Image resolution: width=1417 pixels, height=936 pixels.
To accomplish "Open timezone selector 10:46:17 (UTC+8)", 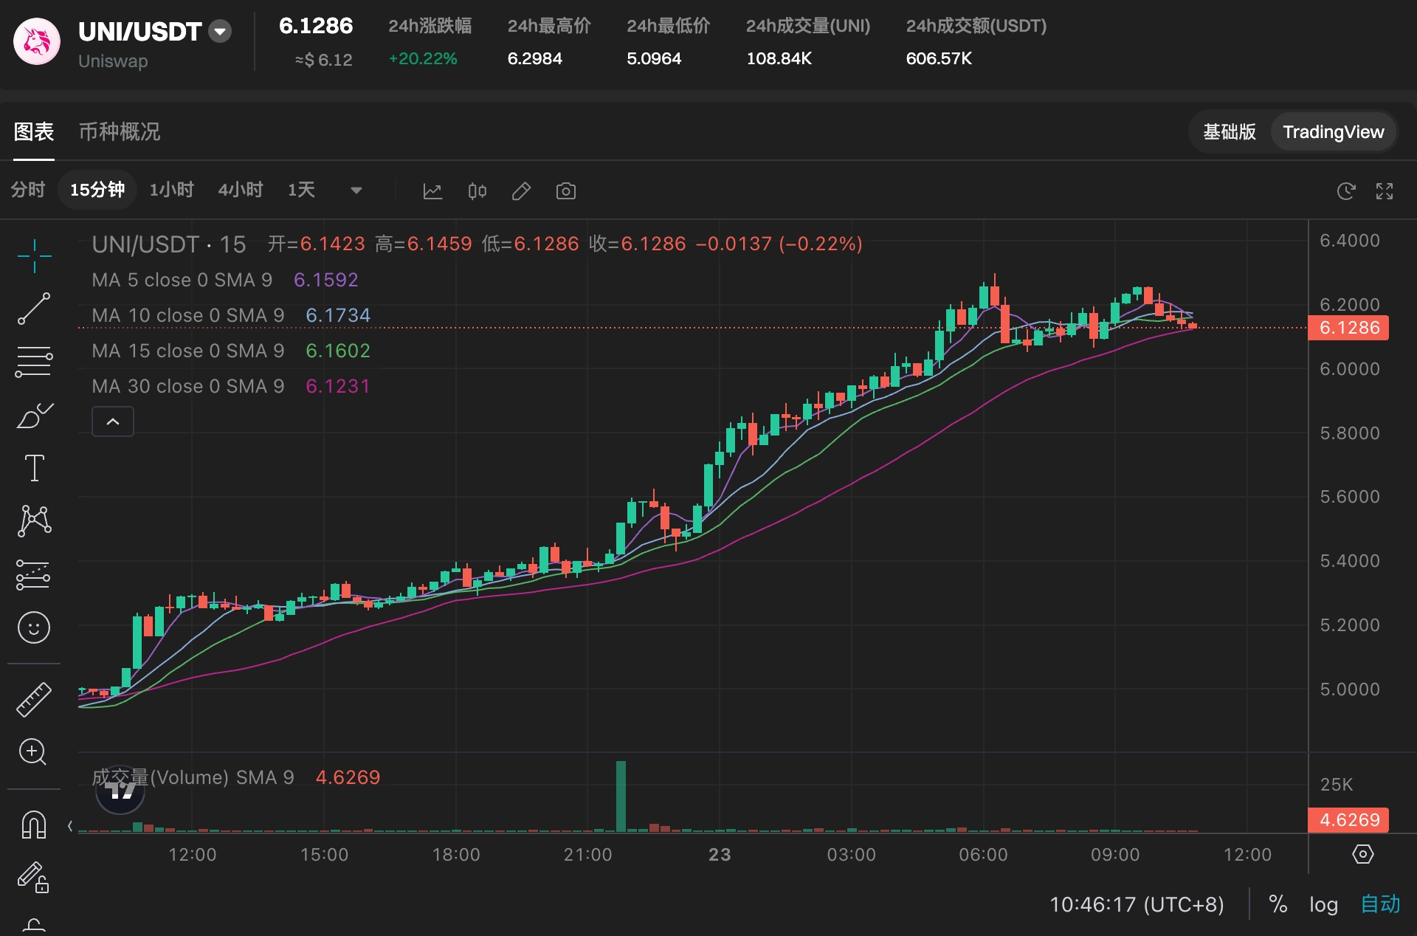I will click(x=1137, y=904).
